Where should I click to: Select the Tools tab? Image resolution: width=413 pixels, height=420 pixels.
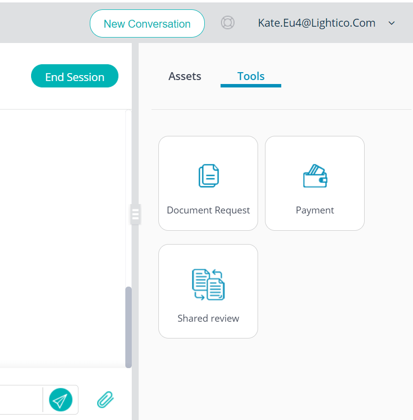pyautogui.click(x=251, y=76)
